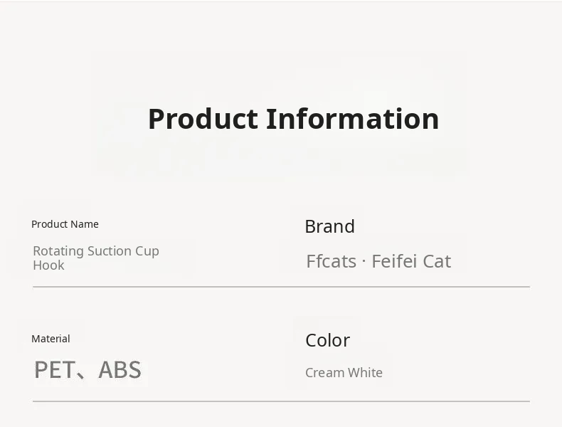Click the separator dot between Ffcats and Feifei
Viewport: 562px width, 427px height.
[364, 261]
